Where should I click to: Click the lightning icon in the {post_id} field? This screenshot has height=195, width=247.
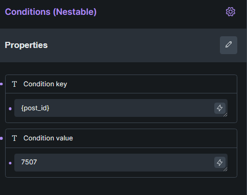click(220, 108)
